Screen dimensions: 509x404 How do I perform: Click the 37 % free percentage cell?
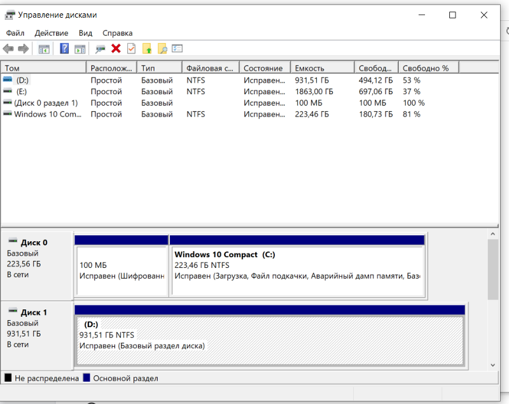411,92
